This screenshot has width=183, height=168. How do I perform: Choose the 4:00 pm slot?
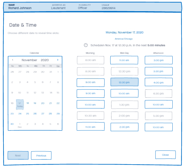[x=159, y=82]
